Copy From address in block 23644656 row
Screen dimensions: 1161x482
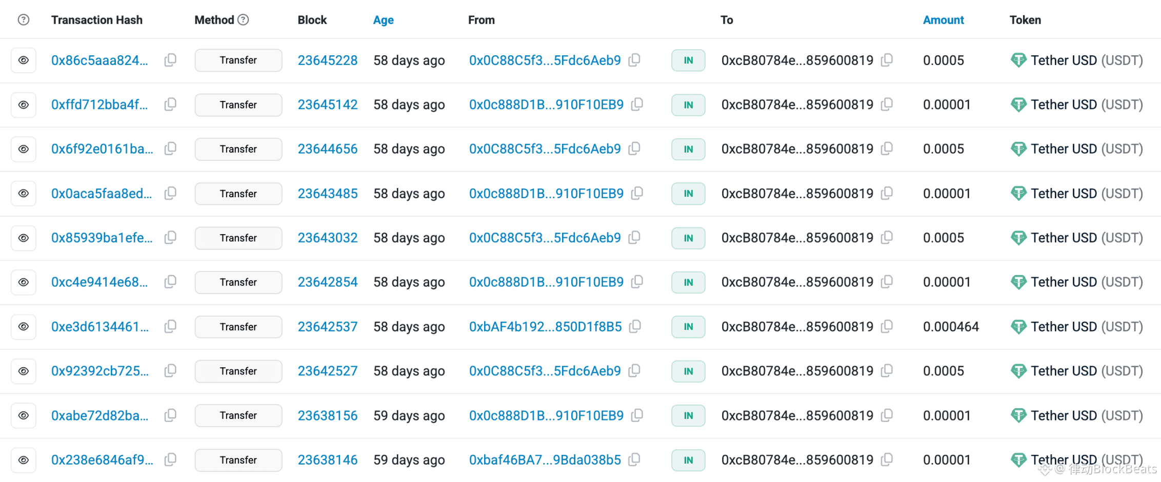point(634,149)
